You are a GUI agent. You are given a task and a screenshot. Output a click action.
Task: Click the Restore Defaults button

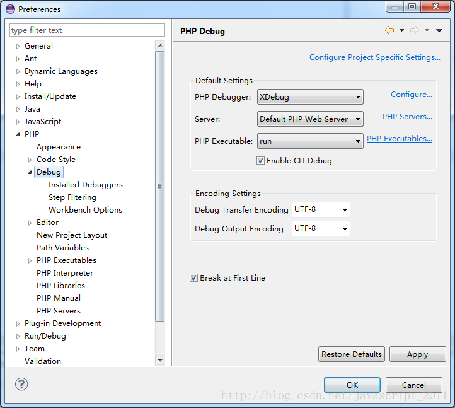[x=352, y=354]
